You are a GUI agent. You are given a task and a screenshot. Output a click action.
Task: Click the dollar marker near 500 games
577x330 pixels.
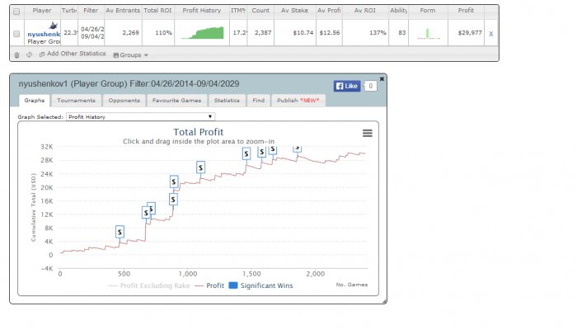[120, 232]
